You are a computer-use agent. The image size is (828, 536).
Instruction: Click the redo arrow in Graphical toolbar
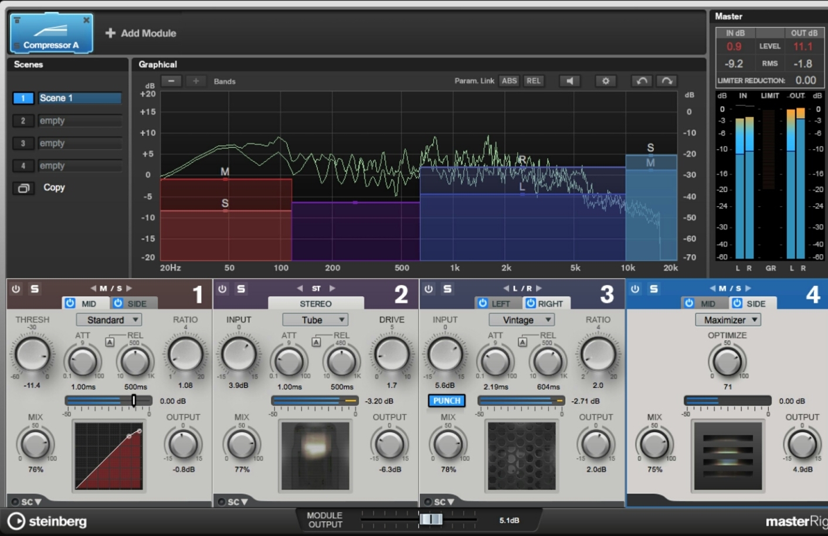coord(667,81)
